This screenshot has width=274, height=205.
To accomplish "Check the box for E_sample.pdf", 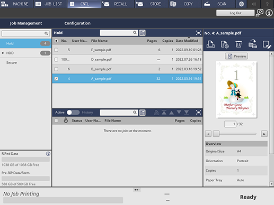I will coord(56,50).
